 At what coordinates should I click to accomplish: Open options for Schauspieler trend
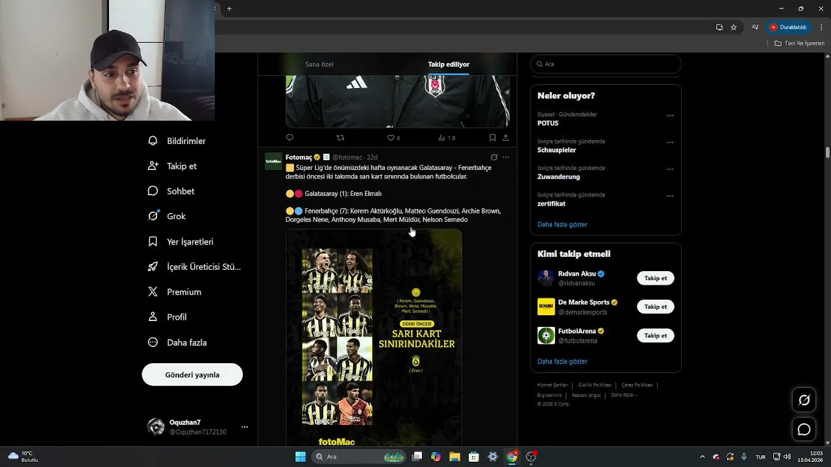670,142
